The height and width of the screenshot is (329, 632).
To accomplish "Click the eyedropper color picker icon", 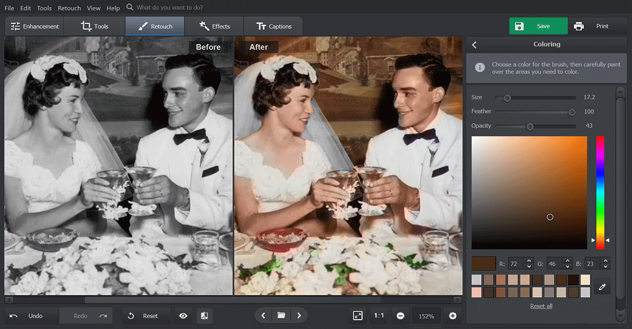I will (x=602, y=286).
